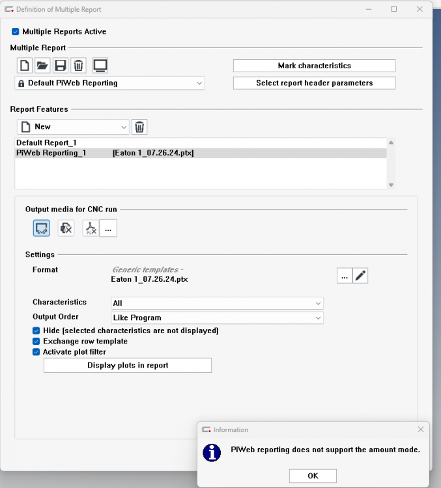441x488 pixels.
Task: Delete selected report feature trash icon
Action: [139, 127]
